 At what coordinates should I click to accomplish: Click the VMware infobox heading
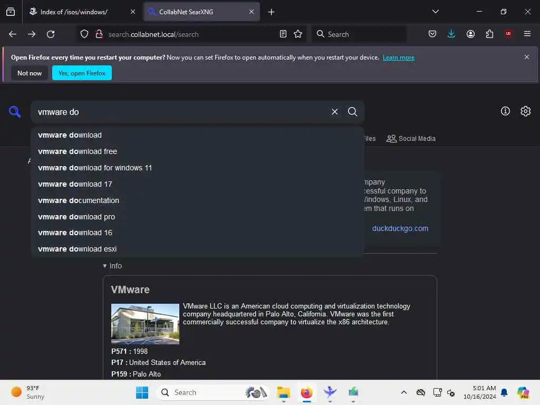coord(130,290)
